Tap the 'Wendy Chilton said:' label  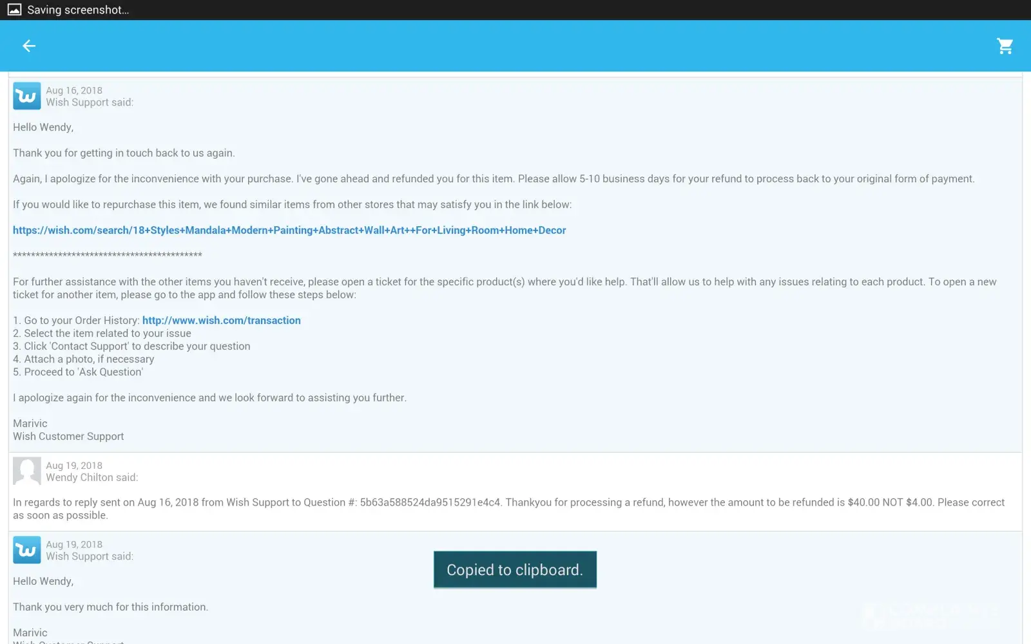pos(92,477)
